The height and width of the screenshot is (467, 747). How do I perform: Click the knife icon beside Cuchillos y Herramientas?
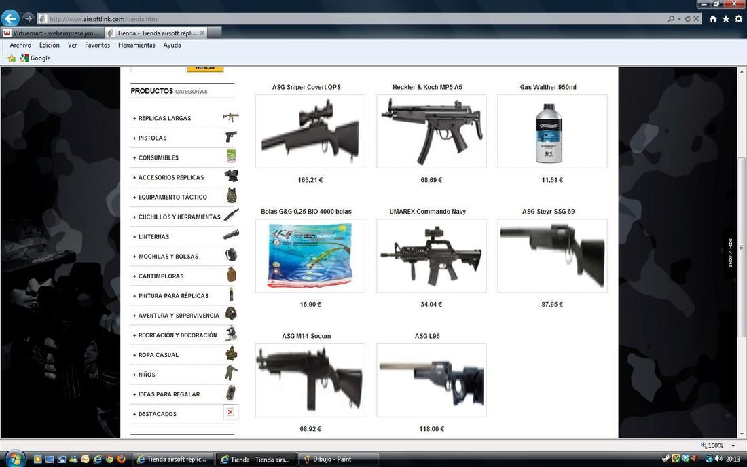point(231,214)
